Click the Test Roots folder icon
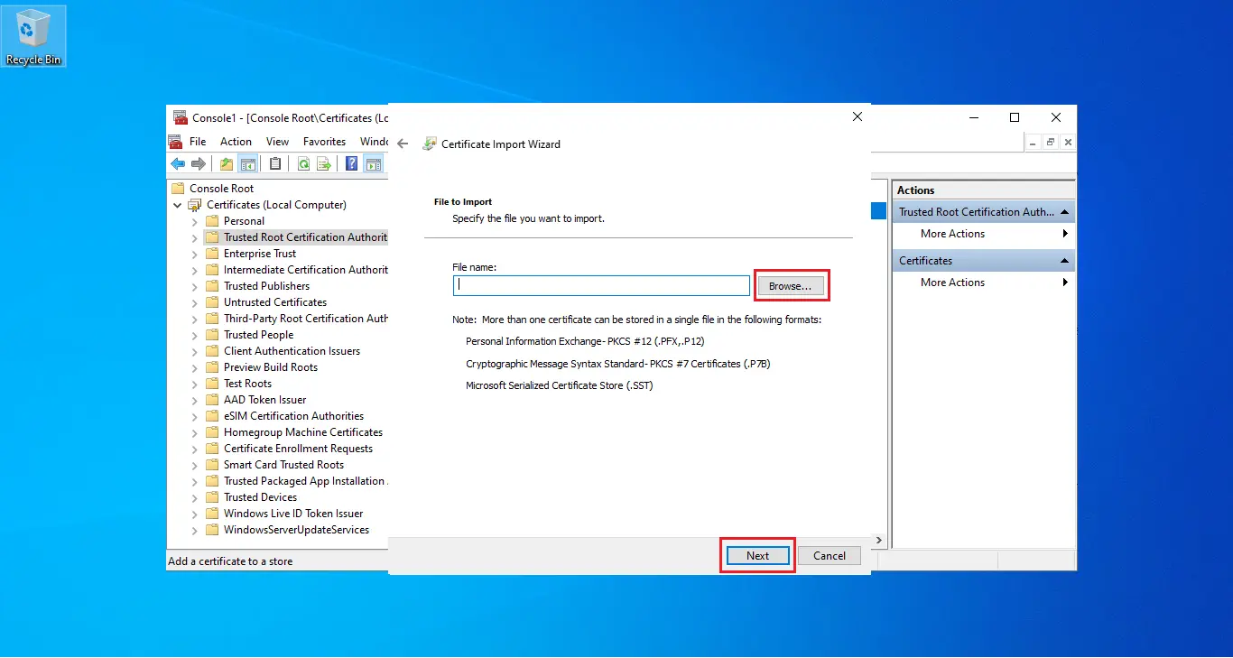Screen dimensions: 1233x658 212,384
